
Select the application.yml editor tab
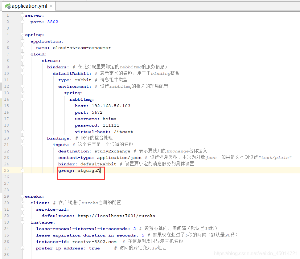(29, 6)
